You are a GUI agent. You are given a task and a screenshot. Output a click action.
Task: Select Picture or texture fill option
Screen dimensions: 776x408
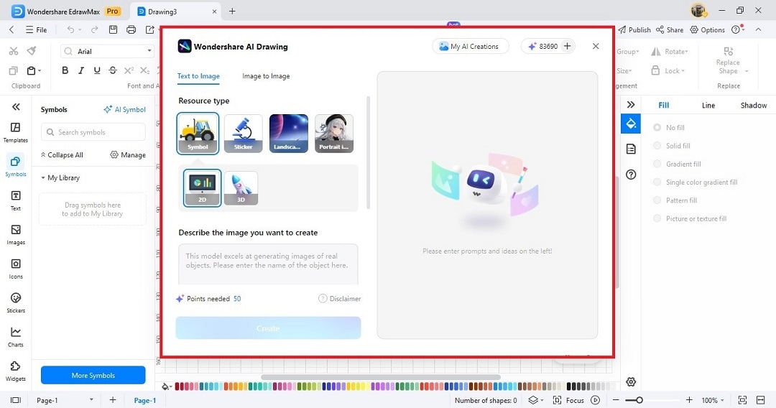[x=690, y=218]
